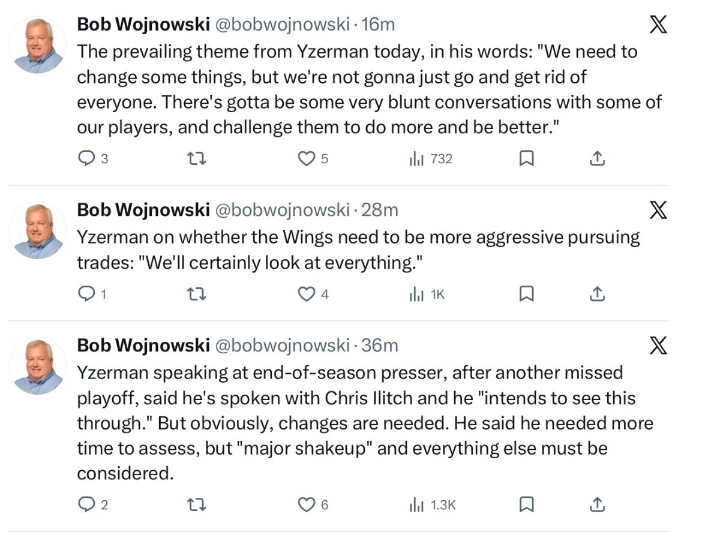Like the tweet with 6 likes
Viewport: 720px width, 541px height.
[307, 505]
